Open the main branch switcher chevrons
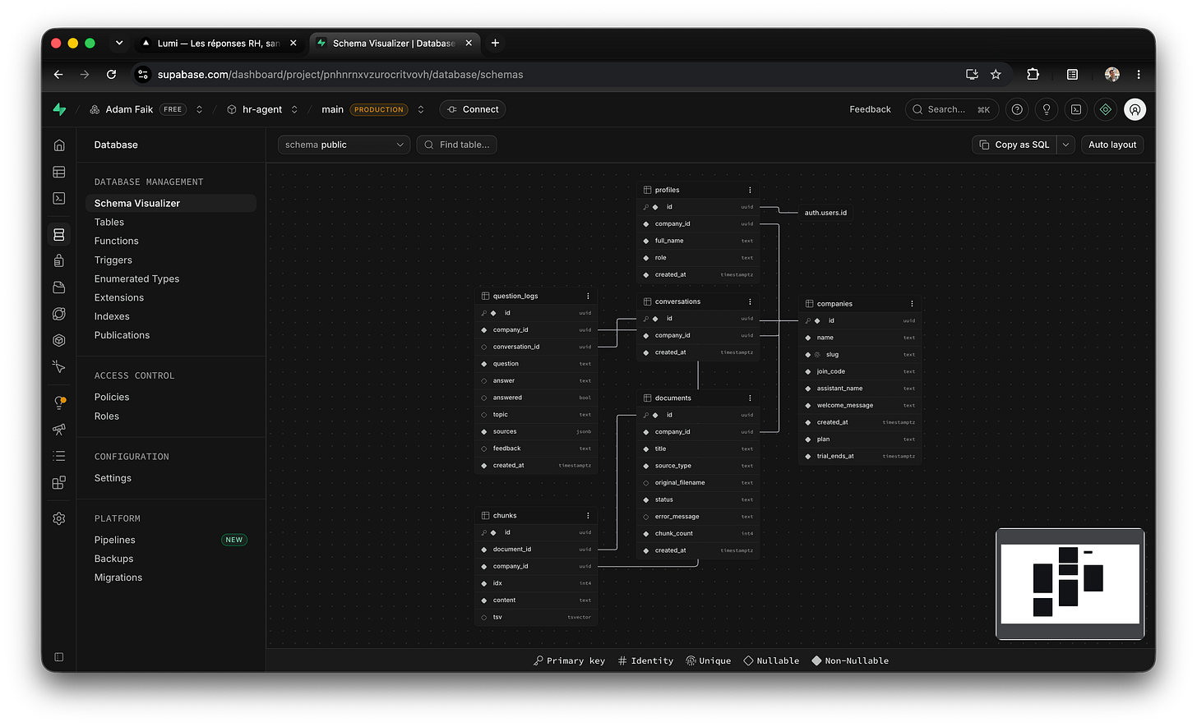 pyautogui.click(x=421, y=109)
